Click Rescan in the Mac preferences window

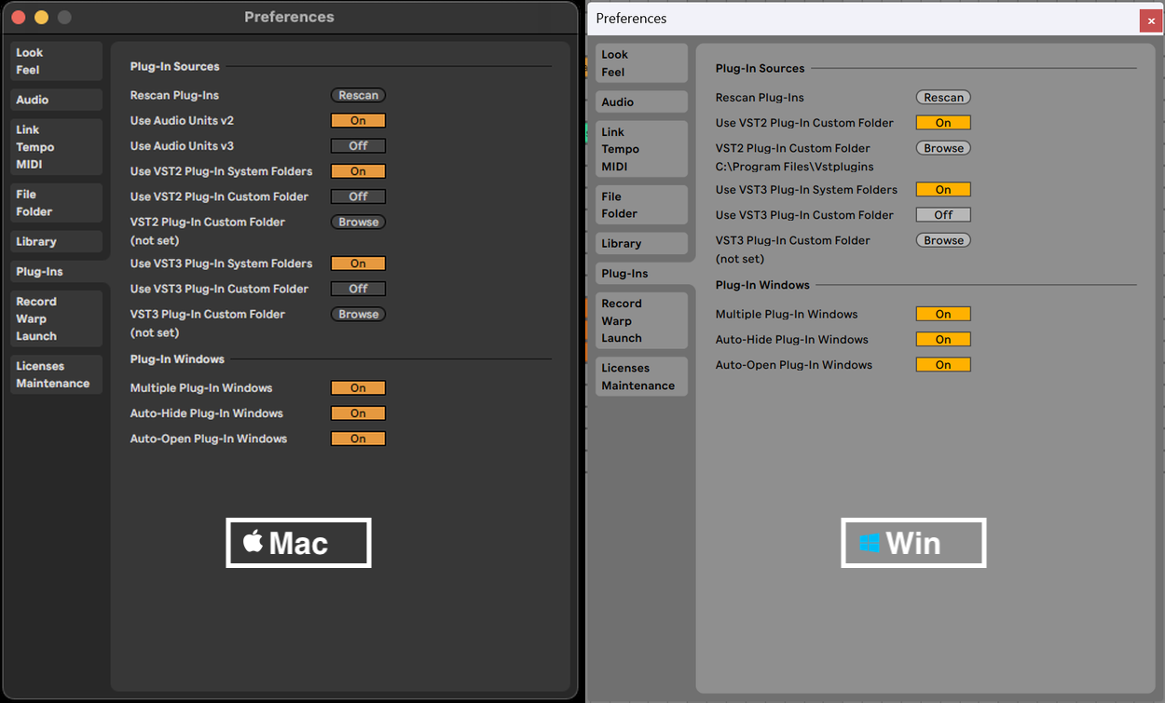pos(358,95)
